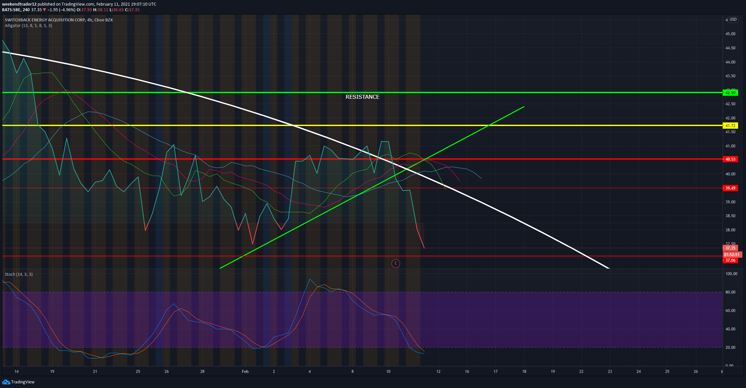Screen dimensions: 746x388
Task: Click the earnings E marker icon
Action: click(x=396, y=263)
